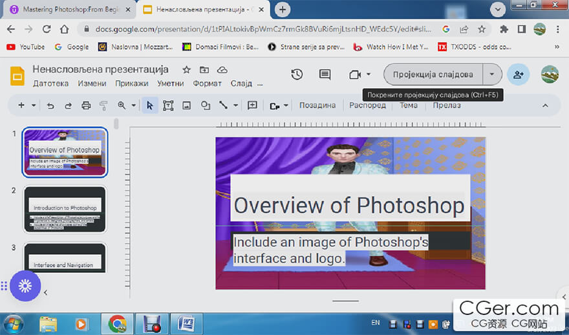The height and width of the screenshot is (335, 569).
Task: Show more bookmarks chevron
Action: click(557, 47)
